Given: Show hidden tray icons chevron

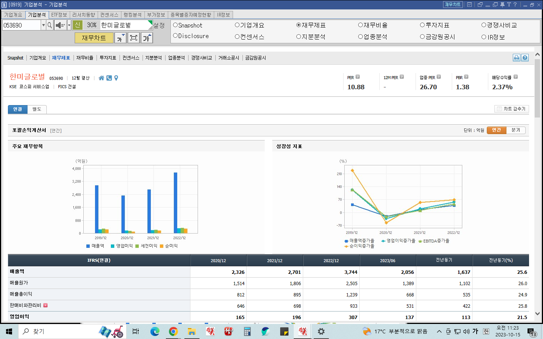Looking at the screenshot, I should [439, 331].
